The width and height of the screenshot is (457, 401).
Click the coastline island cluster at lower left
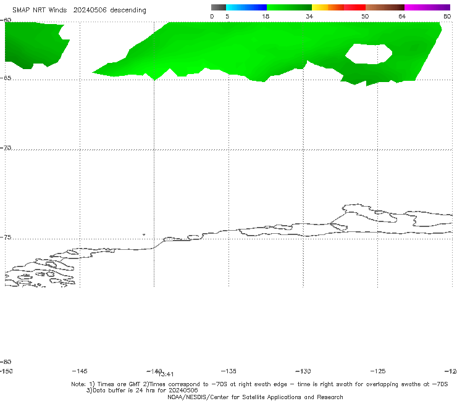40,272
